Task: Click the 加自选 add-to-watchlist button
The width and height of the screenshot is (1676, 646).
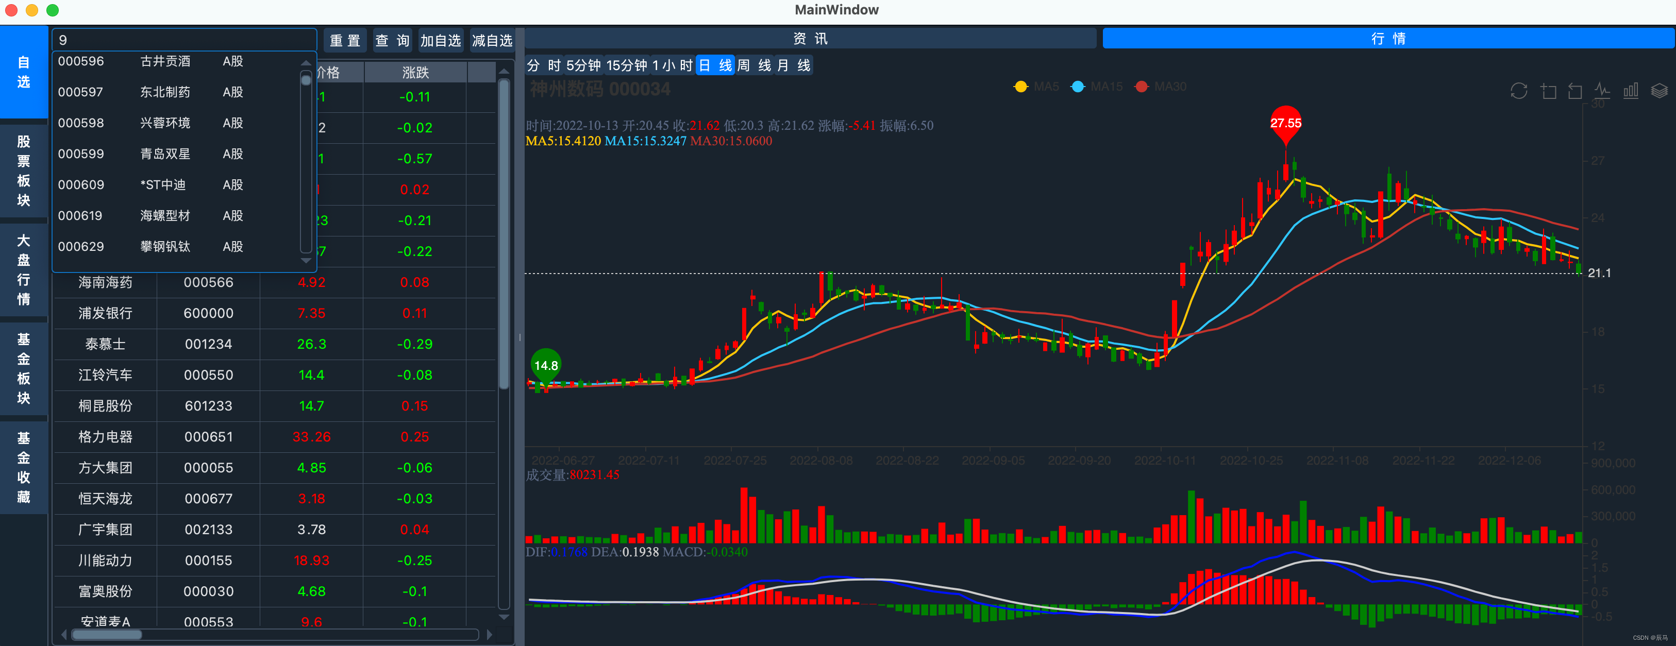Action: (441, 40)
